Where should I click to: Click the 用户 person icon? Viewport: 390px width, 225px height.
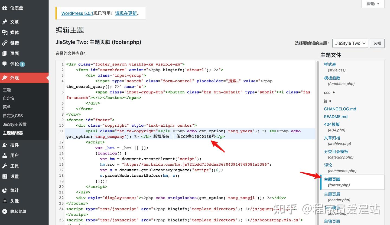pyautogui.click(x=5, y=156)
